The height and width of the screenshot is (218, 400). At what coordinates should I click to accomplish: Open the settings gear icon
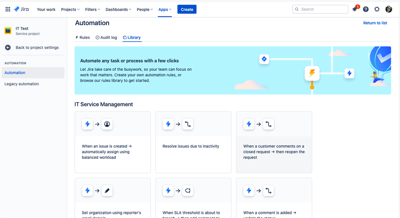point(377,9)
